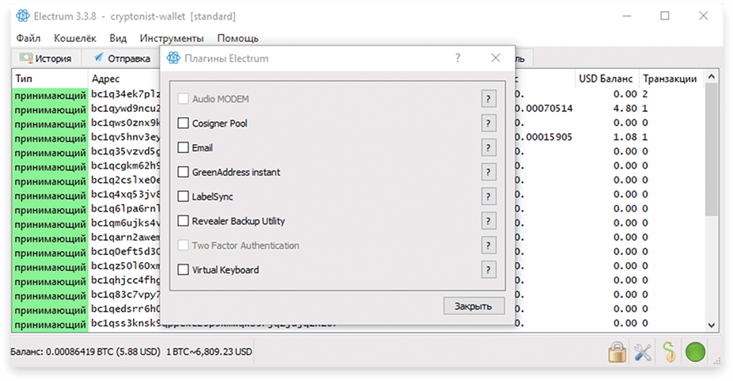Sort by the Тип column header
733x381 pixels.
coord(50,78)
